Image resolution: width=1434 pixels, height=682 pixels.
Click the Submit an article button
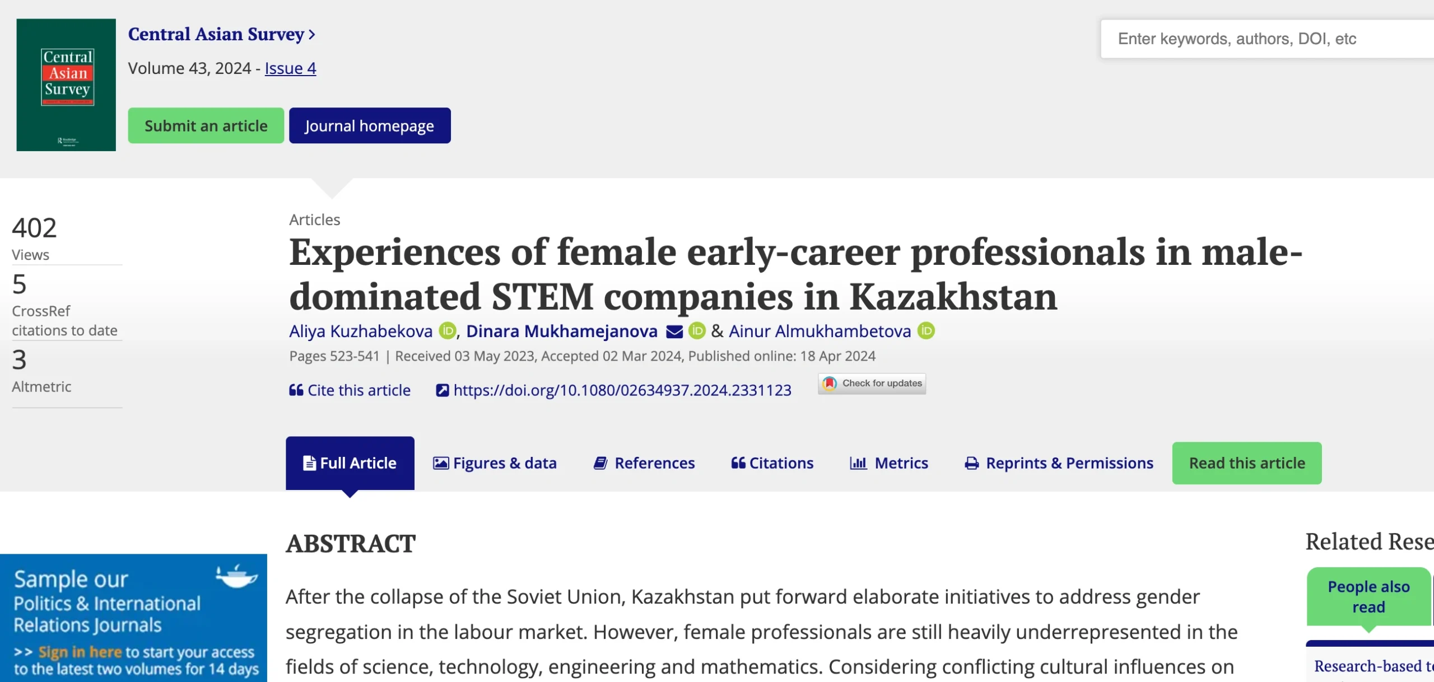click(x=206, y=125)
